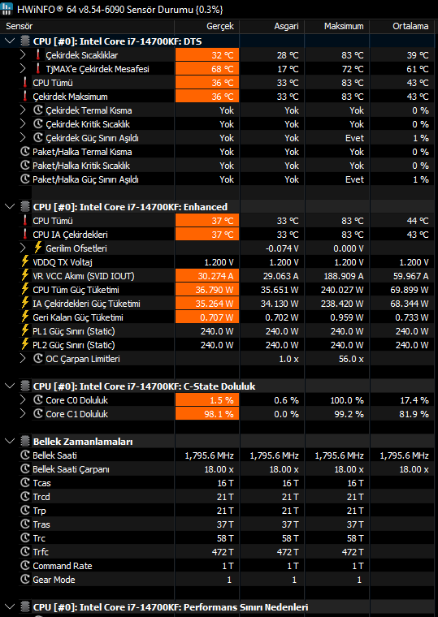Click the 69.899 W average power value
This screenshot has height=617, width=438.
tap(410, 290)
